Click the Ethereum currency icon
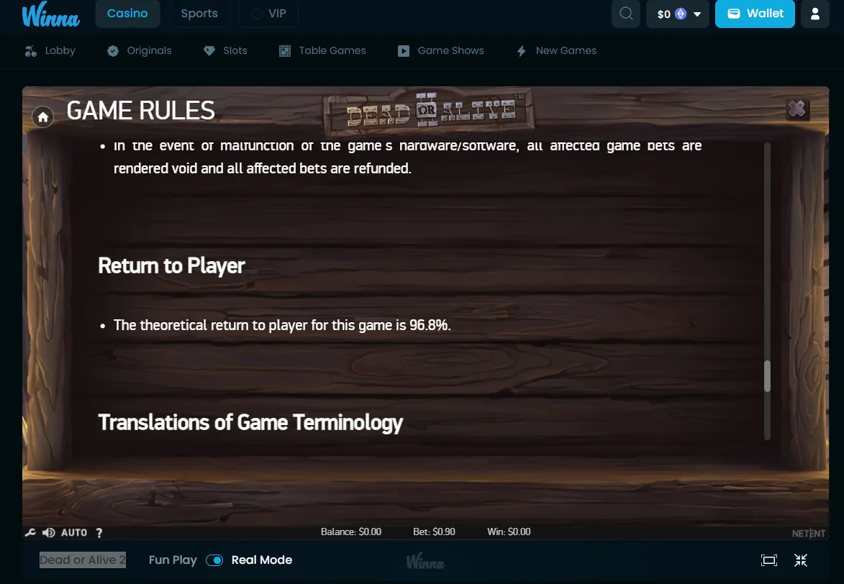844x584 pixels. tap(681, 14)
